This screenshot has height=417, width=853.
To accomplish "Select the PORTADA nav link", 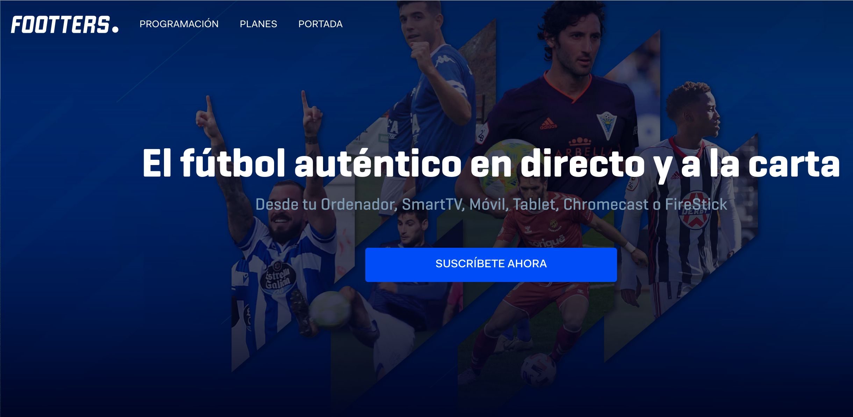I will click(x=320, y=24).
